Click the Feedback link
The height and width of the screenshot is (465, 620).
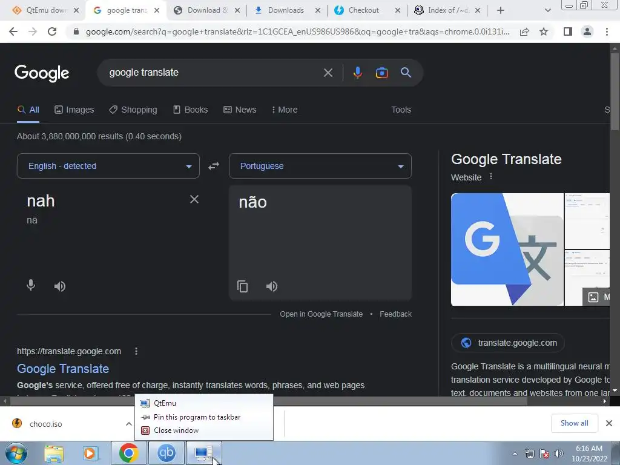pyautogui.click(x=395, y=314)
